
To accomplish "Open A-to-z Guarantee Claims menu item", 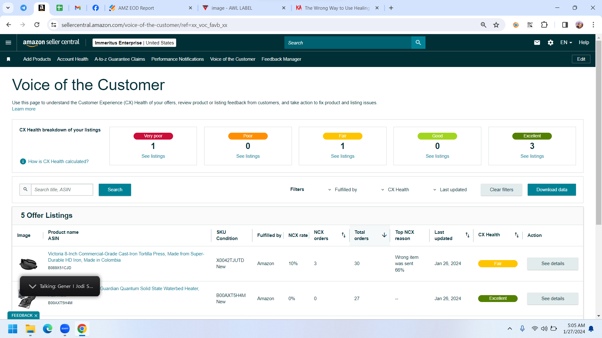I will 120,59.
